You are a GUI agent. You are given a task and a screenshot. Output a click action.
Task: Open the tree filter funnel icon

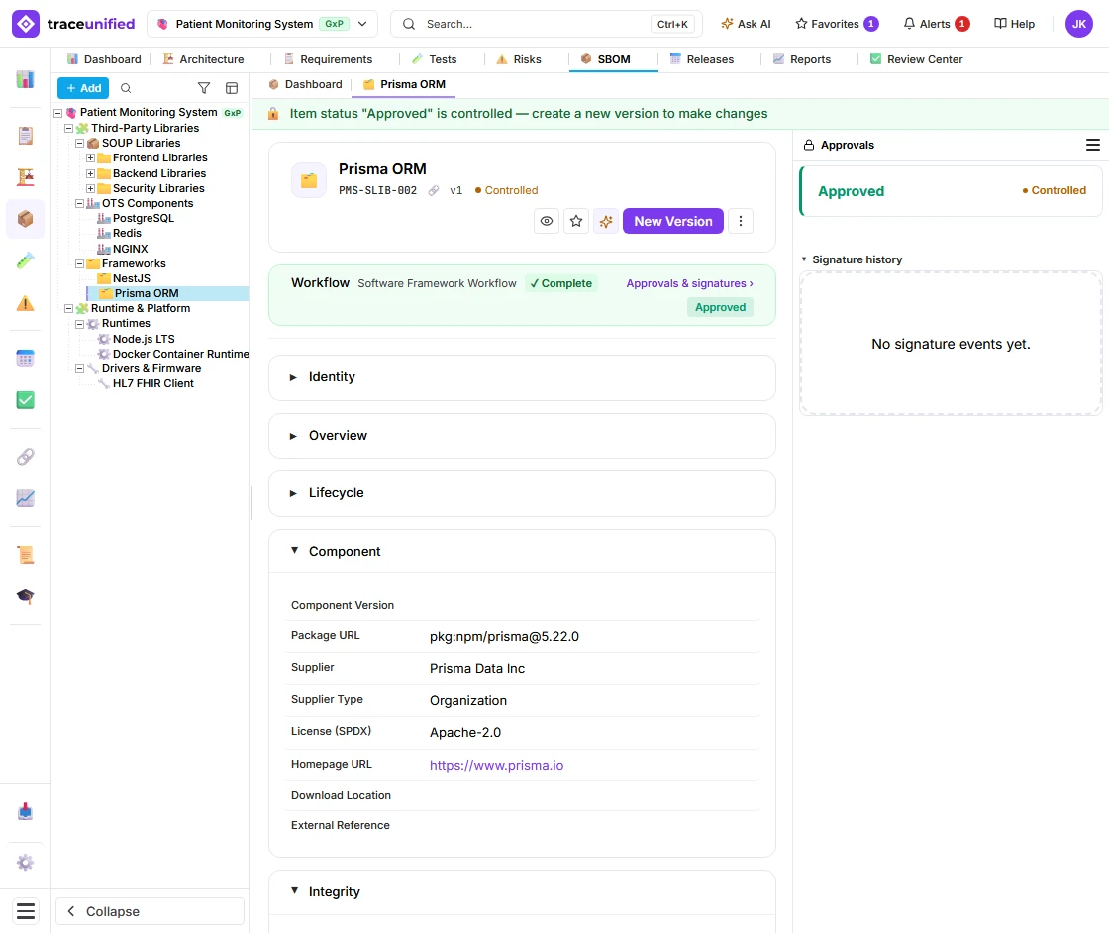(x=204, y=88)
